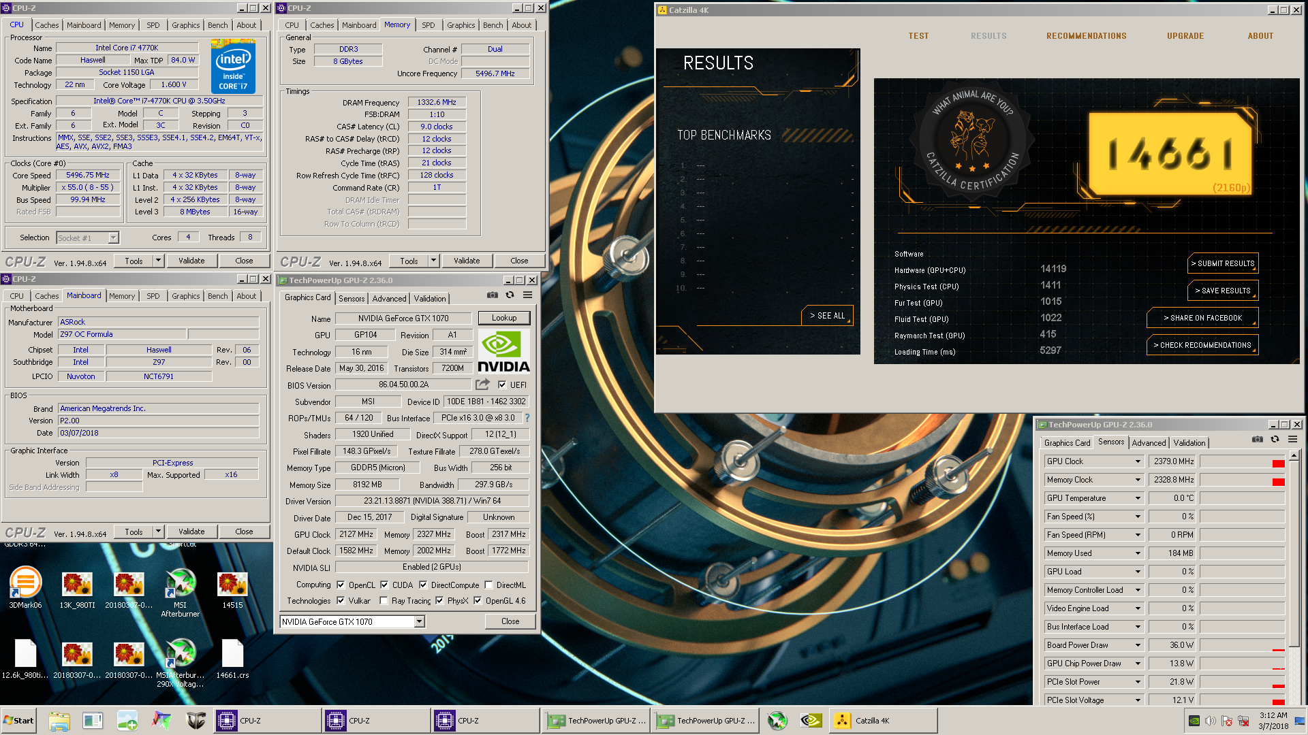Click the NVIDIA tray icon in system tray
This screenshot has height=735, width=1308.
click(1194, 721)
